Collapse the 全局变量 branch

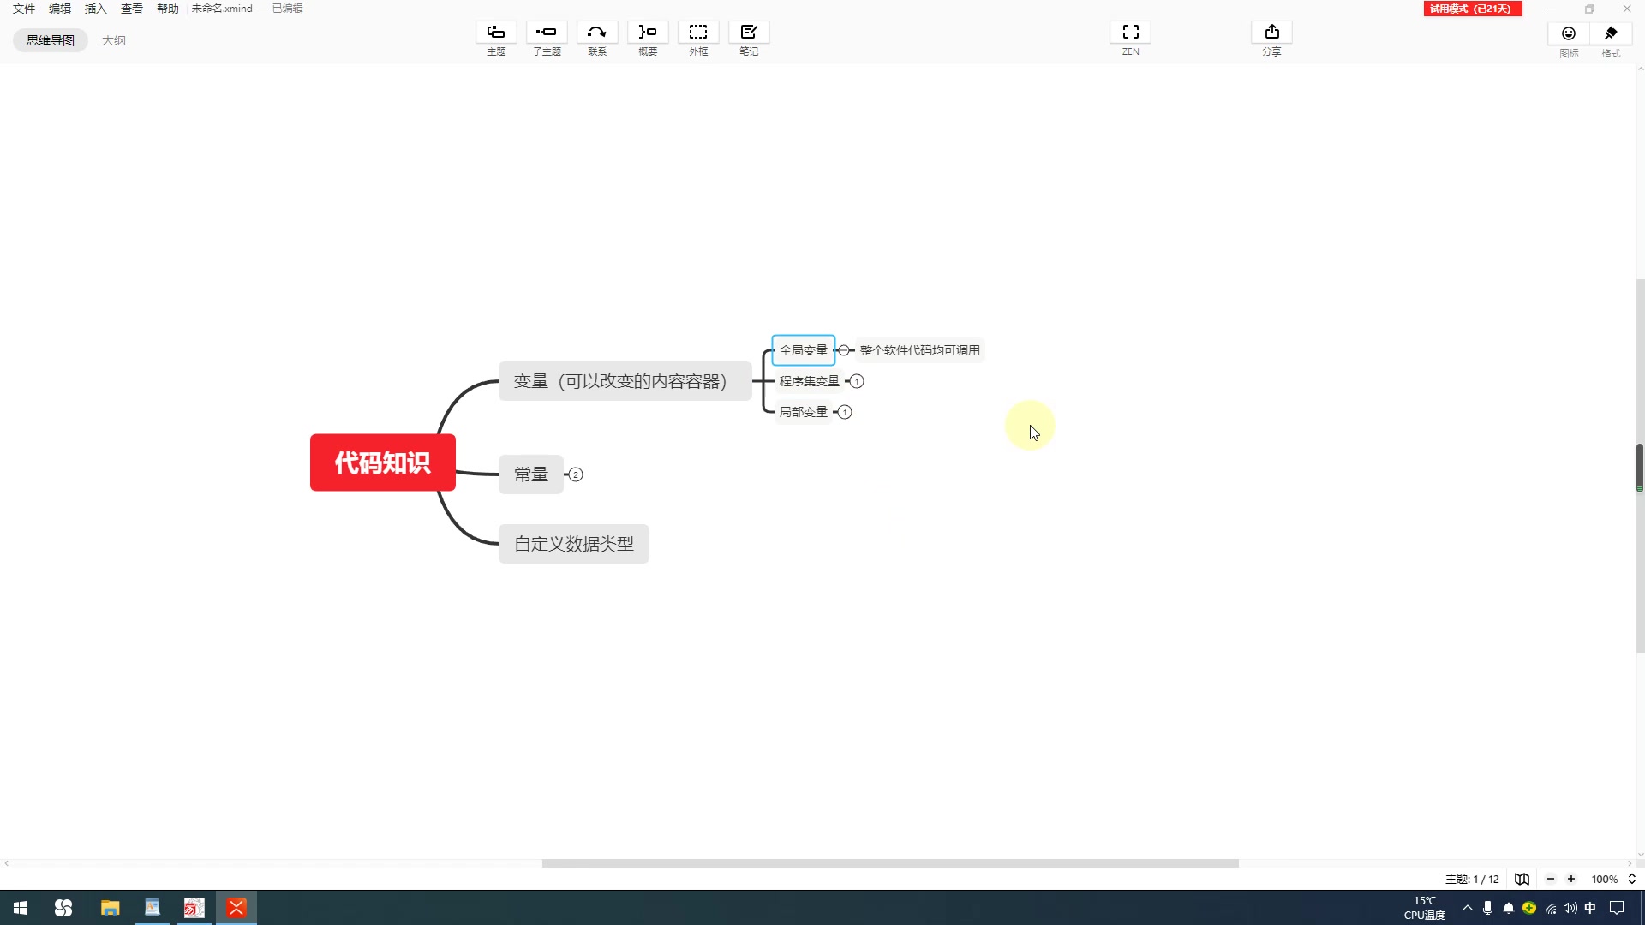(x=844, y=350)
